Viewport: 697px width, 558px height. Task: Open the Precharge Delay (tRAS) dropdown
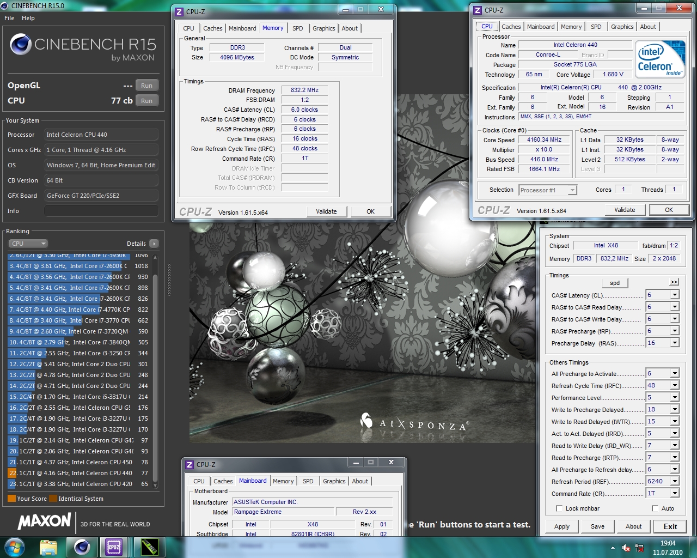675,343
